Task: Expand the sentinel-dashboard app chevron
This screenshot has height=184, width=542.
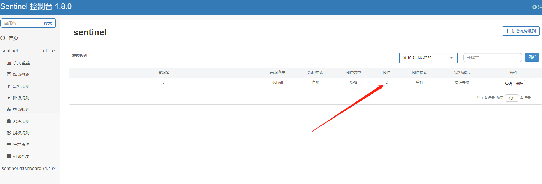Action: coord(54,168)
